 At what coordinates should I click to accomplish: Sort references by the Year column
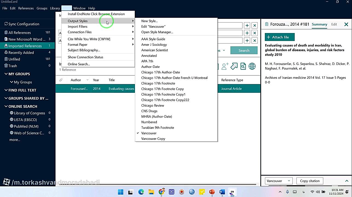point(96,80)
